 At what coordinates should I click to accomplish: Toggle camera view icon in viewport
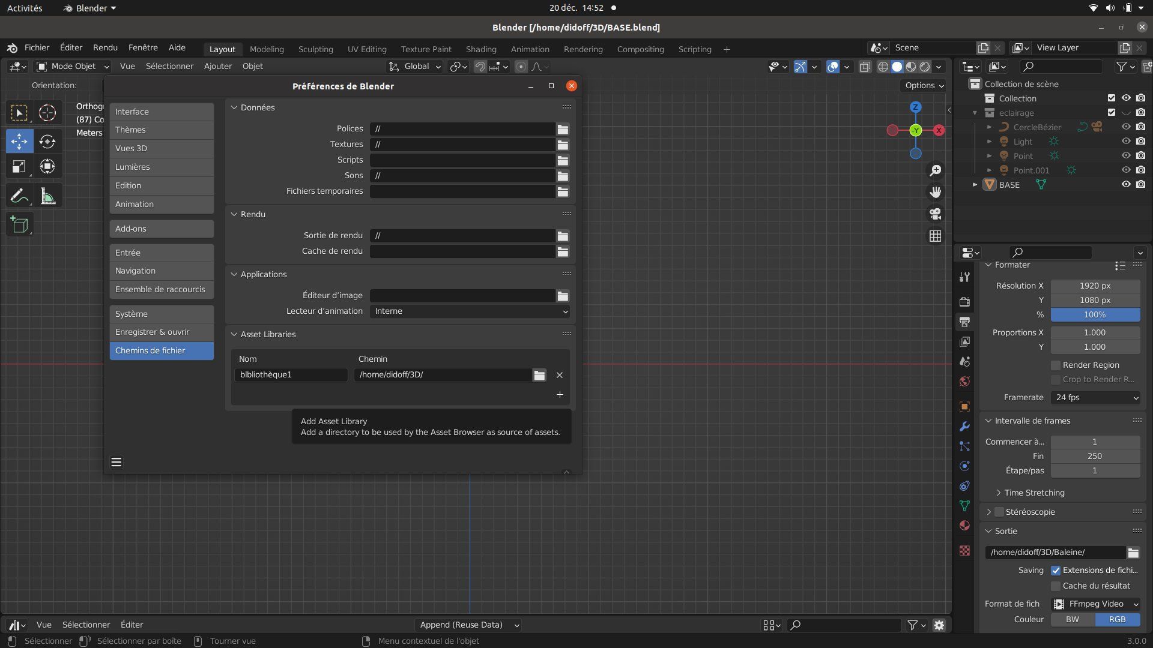click(x=935, y=214)
